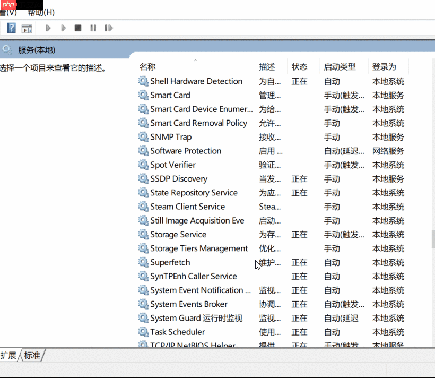This screenshot has height=378, width=435.
Task: Click the gear icon beside Smart Card
Action: pyautogui.click(x=143, y=95)
